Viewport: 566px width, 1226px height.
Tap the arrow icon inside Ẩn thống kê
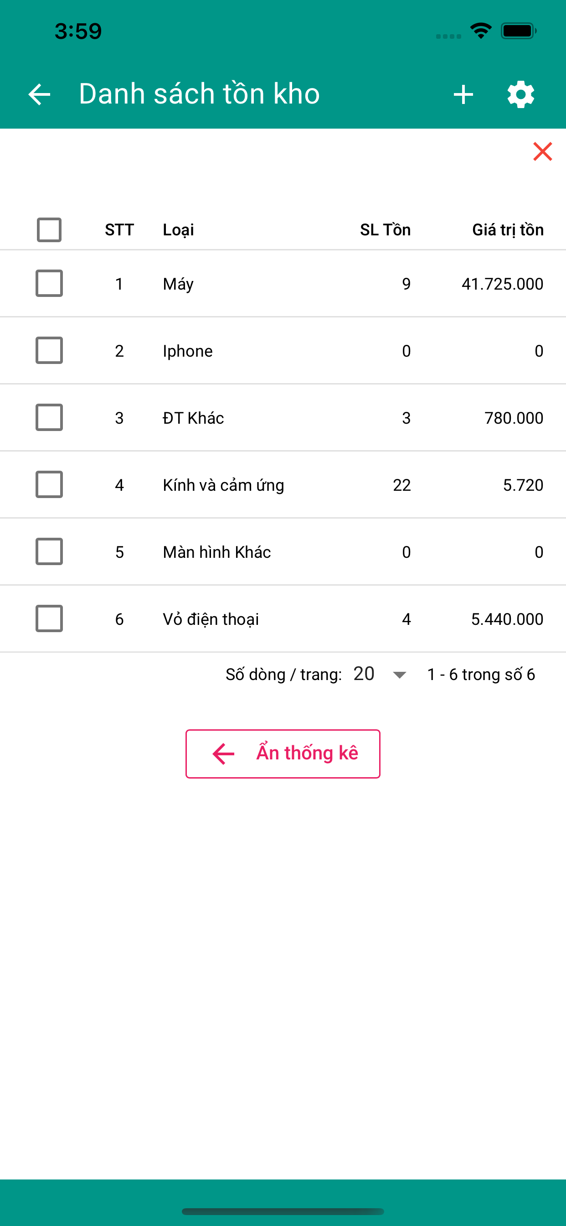pos(224,754)
